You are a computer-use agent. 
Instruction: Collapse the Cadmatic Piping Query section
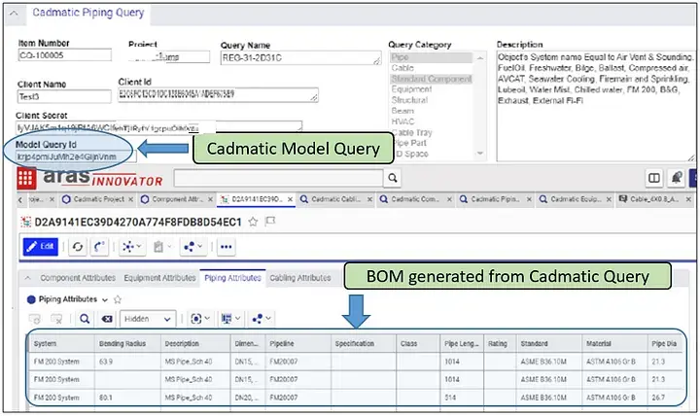click(x=14, y=13)
